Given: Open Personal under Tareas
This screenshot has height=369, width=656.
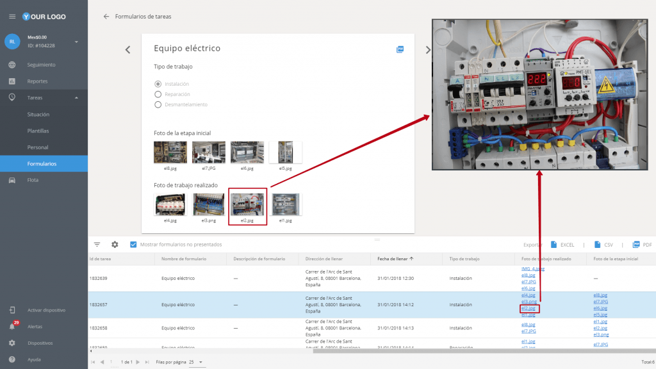Looking at the screenshot, I should point(38,147).
